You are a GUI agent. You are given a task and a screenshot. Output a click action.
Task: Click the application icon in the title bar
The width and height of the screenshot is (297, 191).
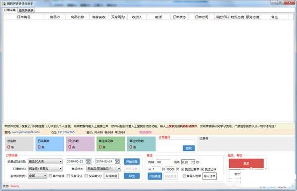4,3
